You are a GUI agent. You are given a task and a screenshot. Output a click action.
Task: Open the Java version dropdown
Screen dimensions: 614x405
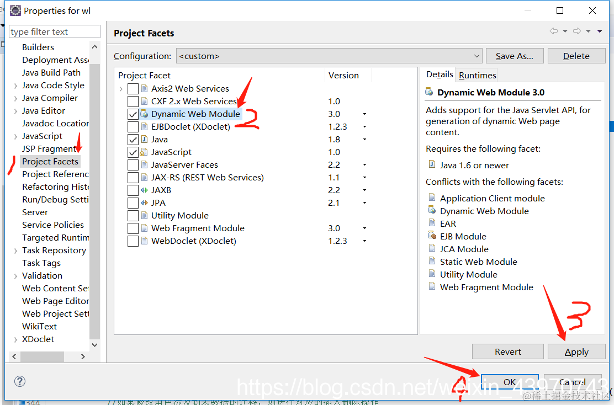(364, 139)
